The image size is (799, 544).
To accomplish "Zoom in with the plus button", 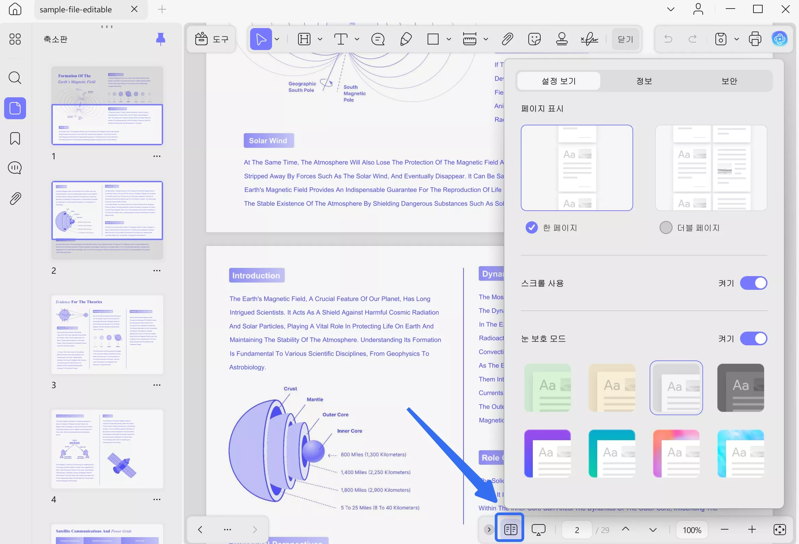I will (x=752, y=530).
